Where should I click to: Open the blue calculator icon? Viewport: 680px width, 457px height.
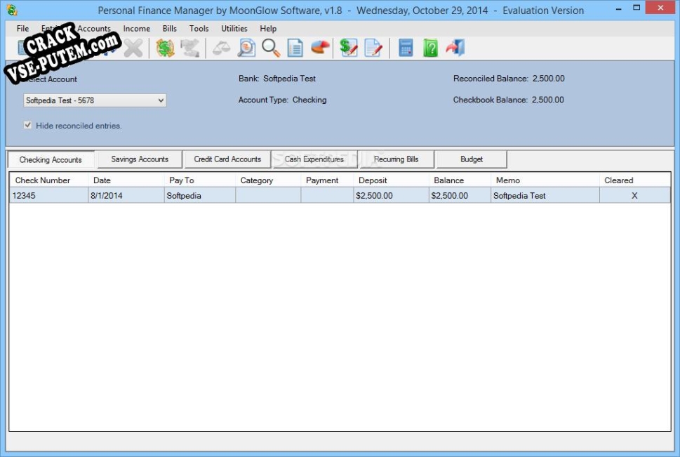pos(406,48)
